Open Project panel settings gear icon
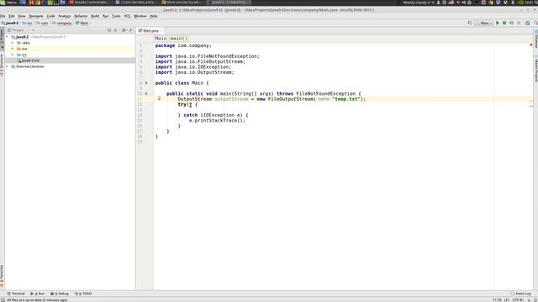 [124, 30]
